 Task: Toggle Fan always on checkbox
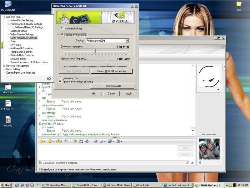pos(60,78)
